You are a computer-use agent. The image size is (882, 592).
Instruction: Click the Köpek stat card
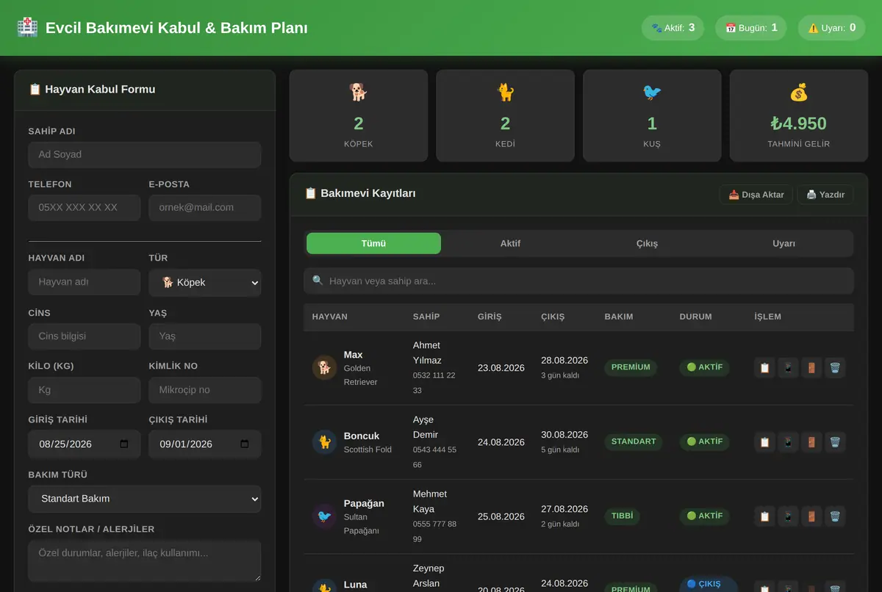(x=359, y=116)
